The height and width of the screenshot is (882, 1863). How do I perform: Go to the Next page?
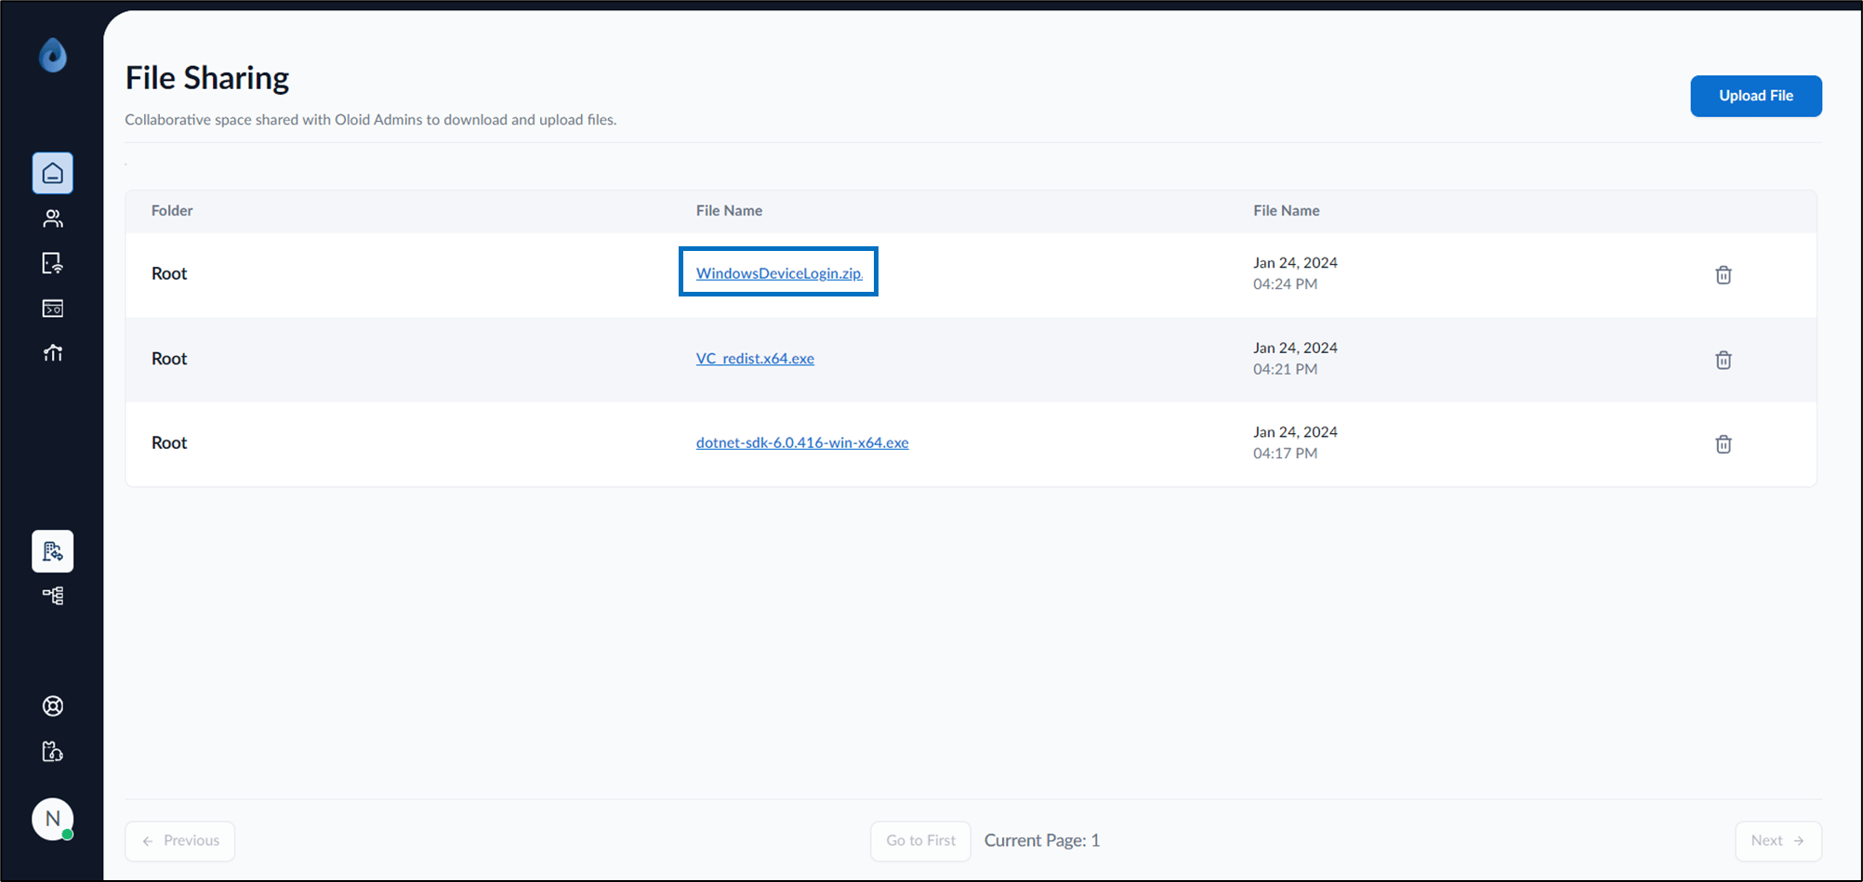[x=1778, y=841]
